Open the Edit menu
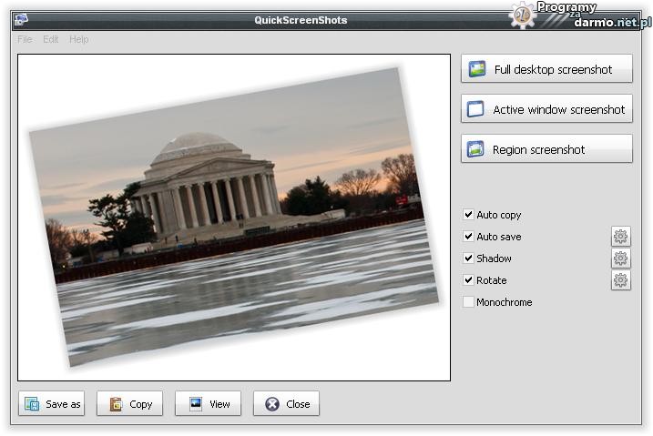Screen dimensions: 653x436 click(x=51, y=39)
